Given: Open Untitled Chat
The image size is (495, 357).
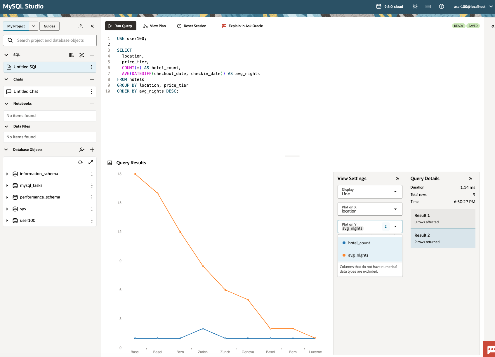Looking at the screenshot, I should [50, 91].
